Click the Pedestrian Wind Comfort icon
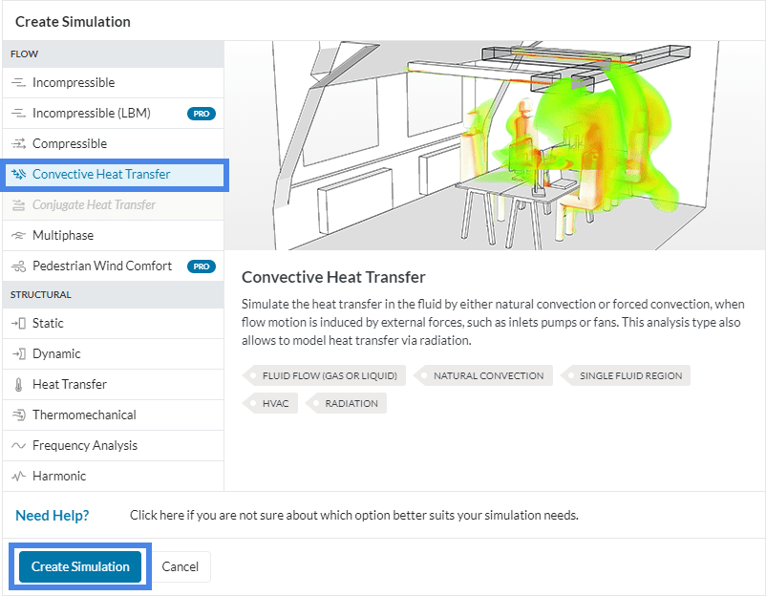The width and height of the screenshot is (766, 596). point(16,266)
